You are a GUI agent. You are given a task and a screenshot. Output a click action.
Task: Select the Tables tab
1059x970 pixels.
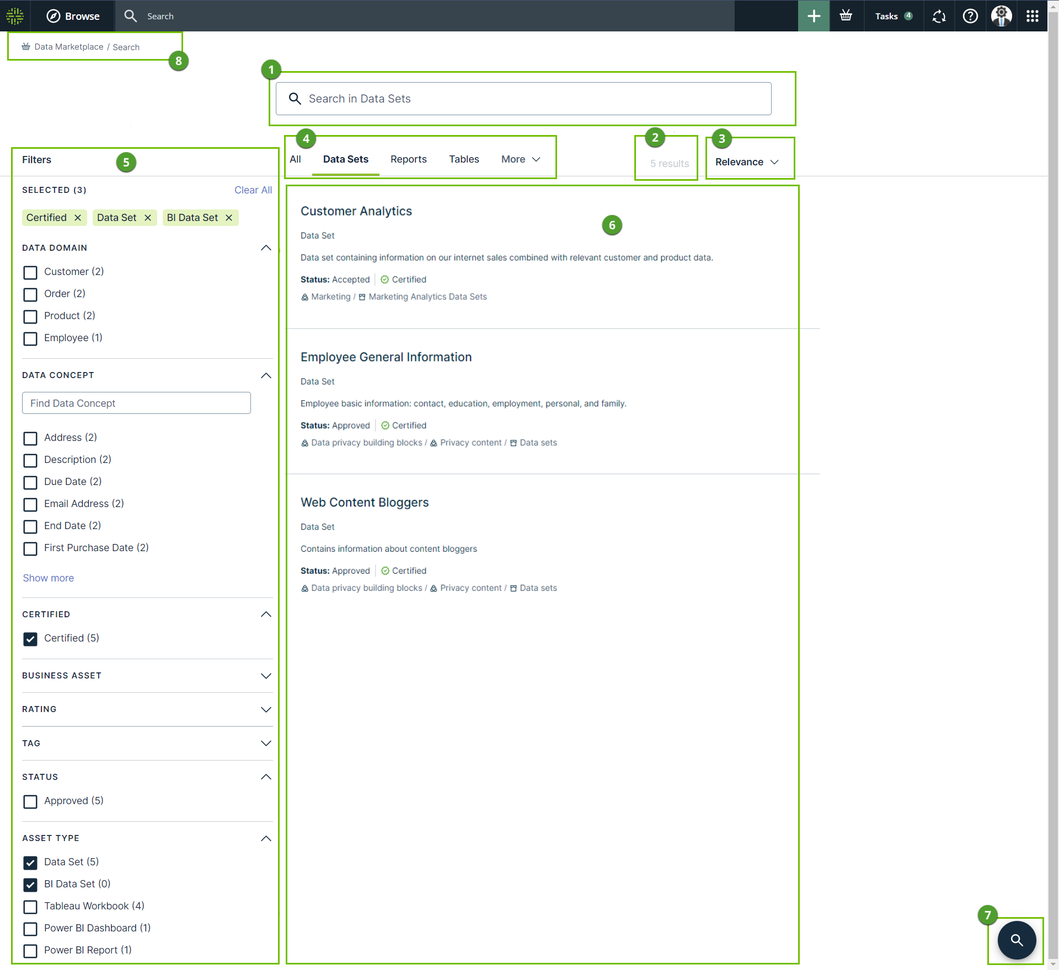tap(464, 159)
